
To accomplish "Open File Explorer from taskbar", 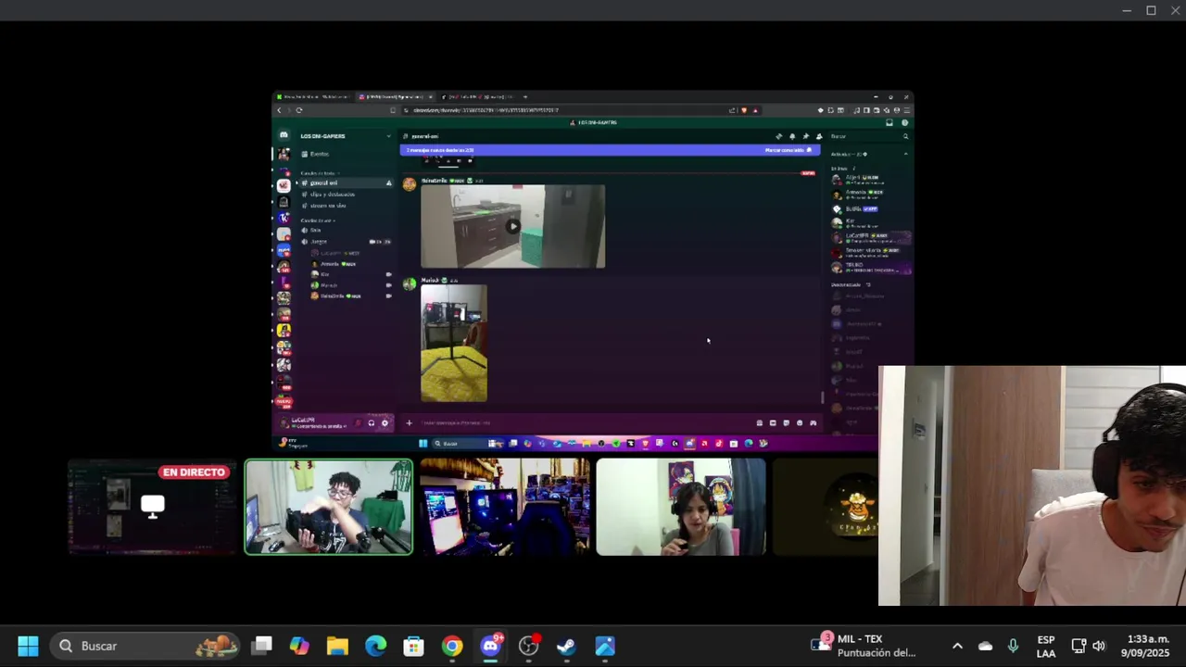I will [x=337, y=646].
